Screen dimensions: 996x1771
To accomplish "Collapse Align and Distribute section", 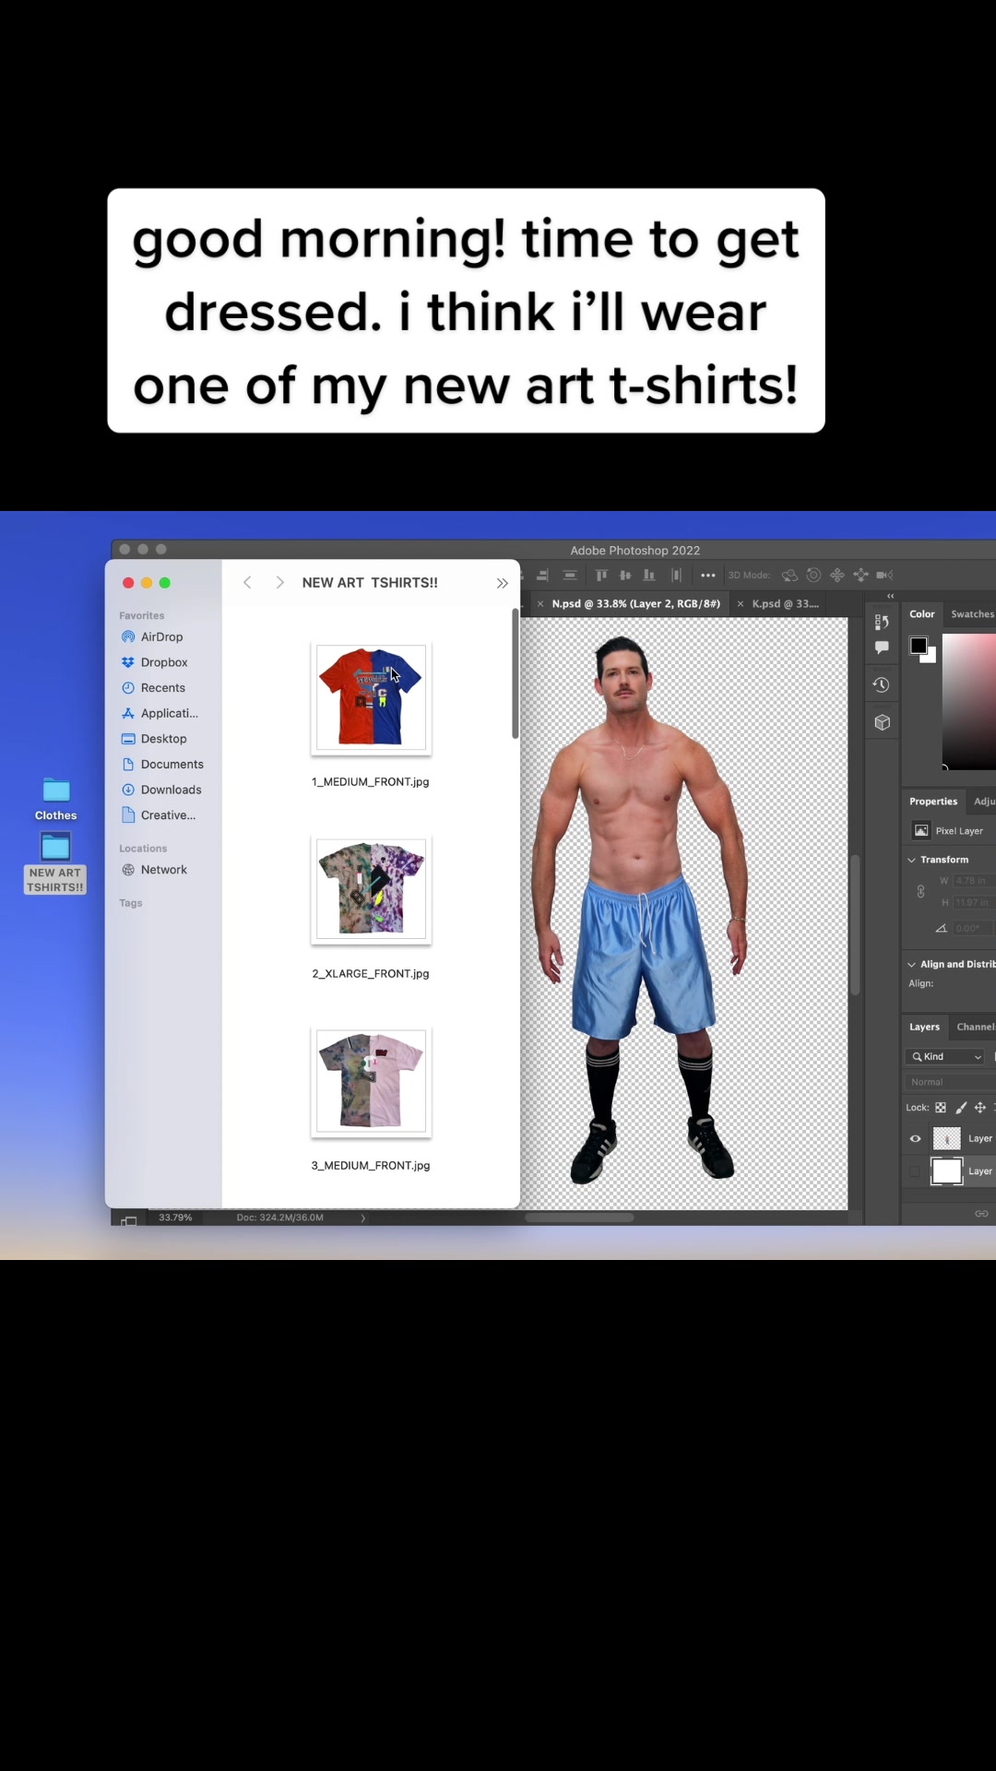I will pyautogui.click(x=912, y=965).
